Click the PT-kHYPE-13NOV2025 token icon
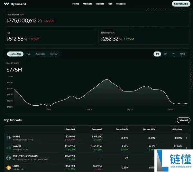The width and height of the screenshot is (193, 172). tap(9, 158)
